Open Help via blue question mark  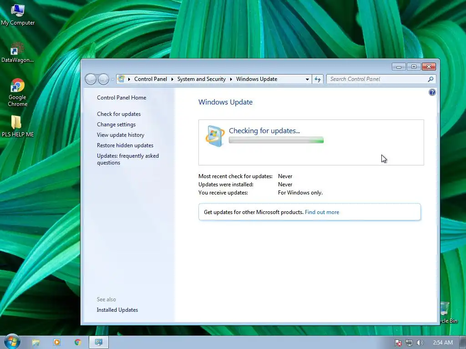coord(432,92)
